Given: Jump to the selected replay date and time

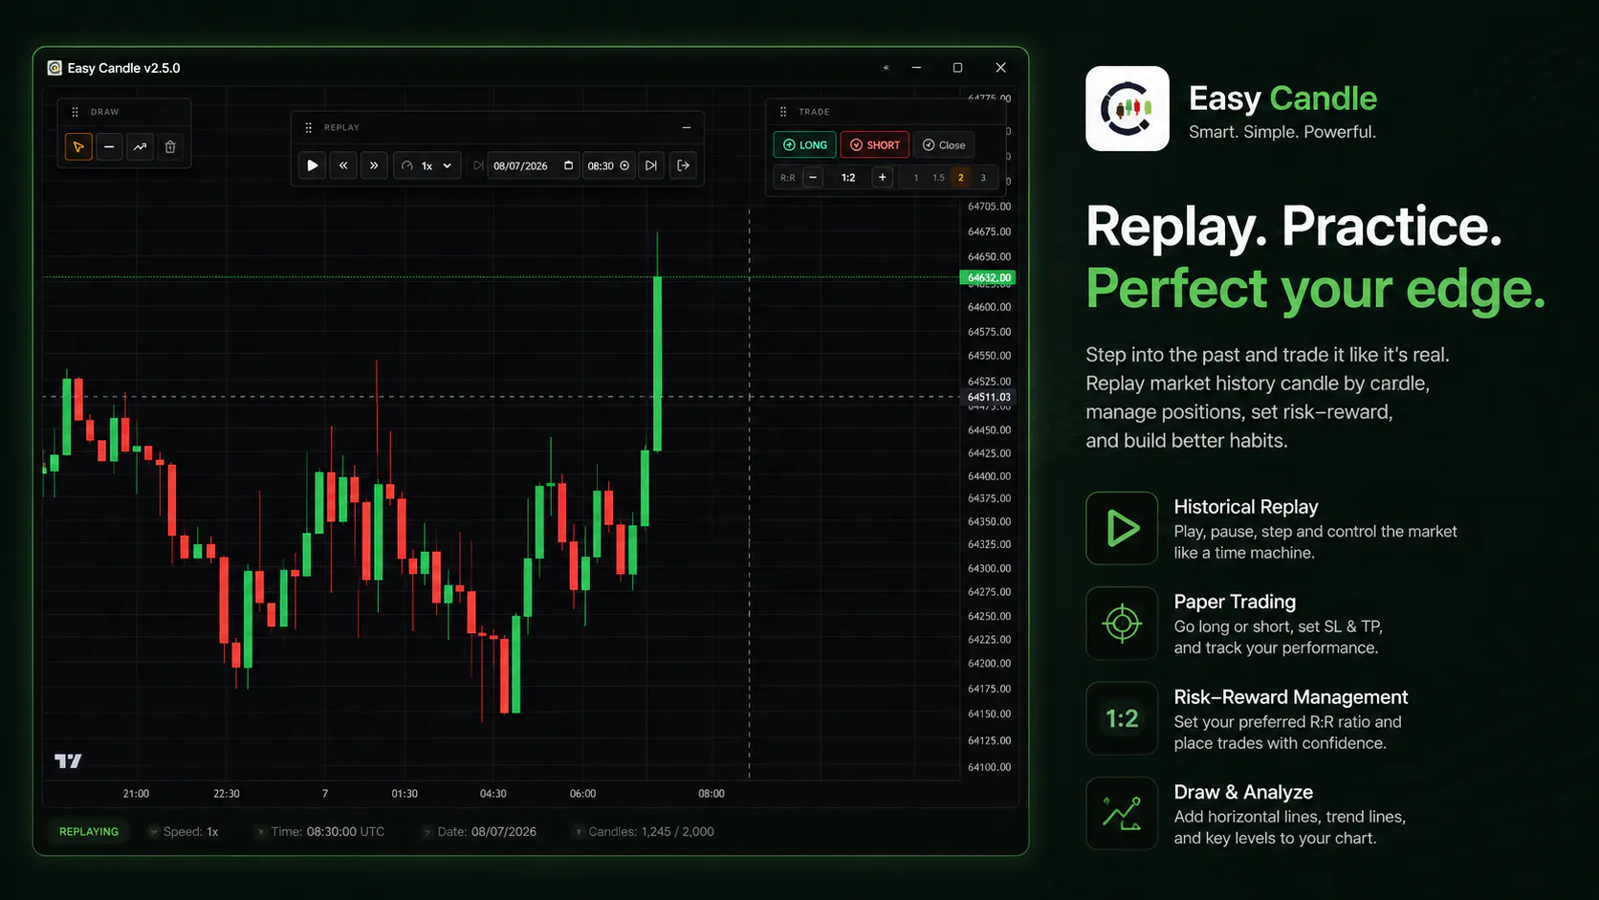Looking at the screenshot, I should pos(651,165).
